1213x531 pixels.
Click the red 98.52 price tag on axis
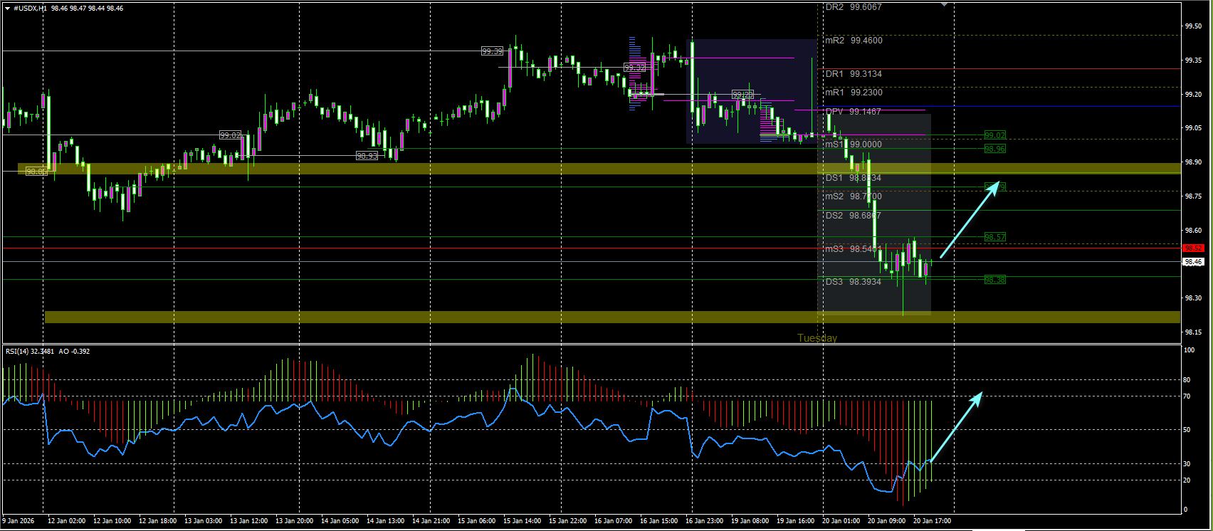[x=1193, y=248]
